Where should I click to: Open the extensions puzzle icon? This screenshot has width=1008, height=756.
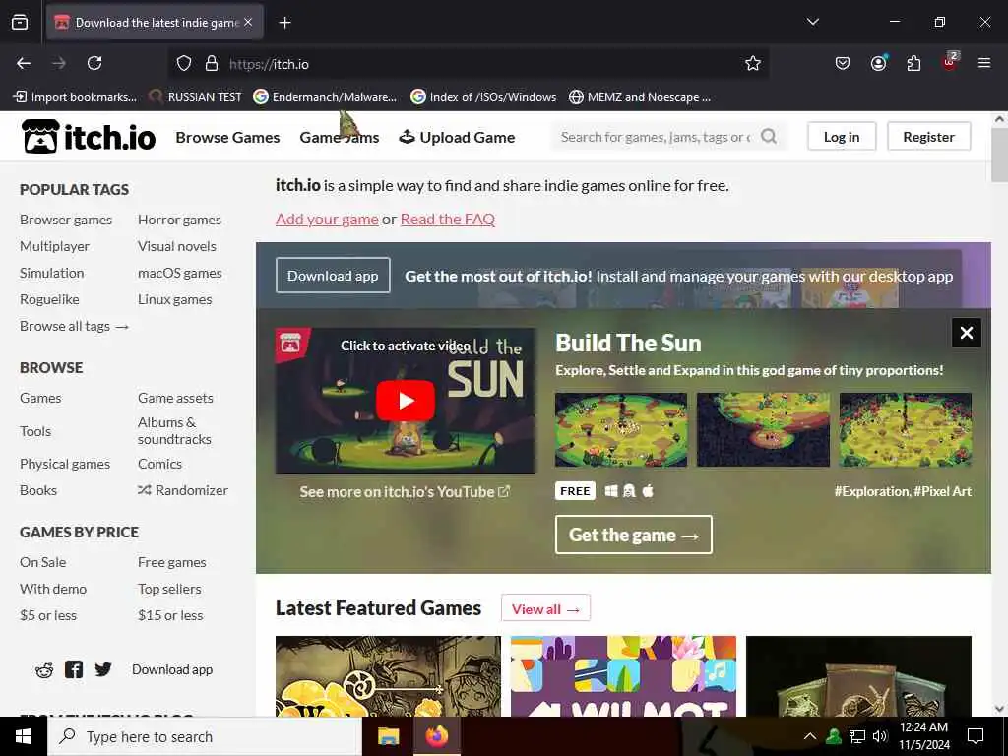coord(913,63)
